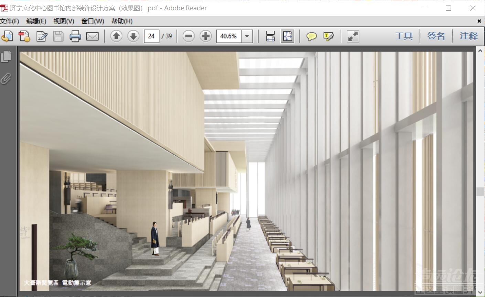Open the 签名 sign pane

[436, 36]
